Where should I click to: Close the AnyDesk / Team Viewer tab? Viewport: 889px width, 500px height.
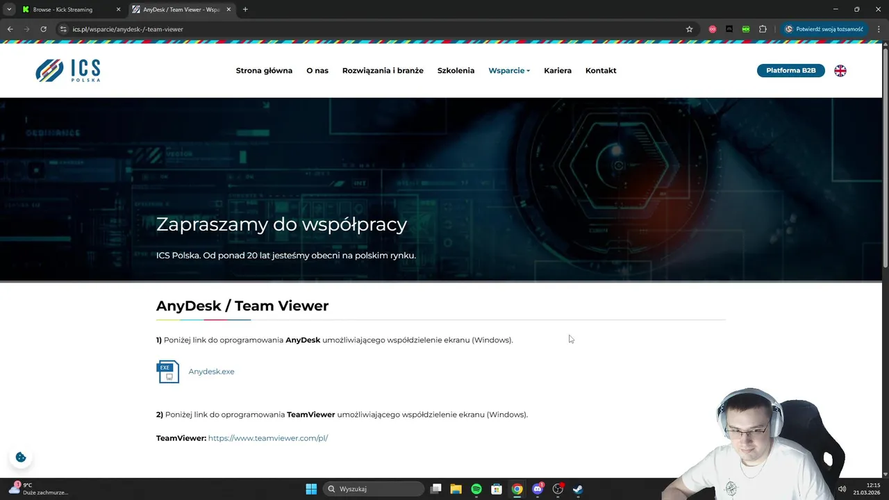[x=229, y=10]
